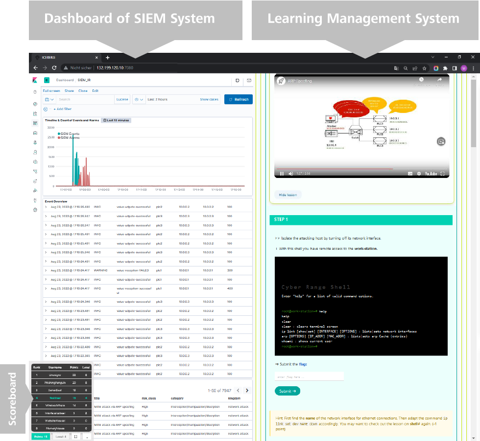Viewport: 480px width, 441px height.
Task: Expand the first event row at 17:15:26.493
Action: 46,207
